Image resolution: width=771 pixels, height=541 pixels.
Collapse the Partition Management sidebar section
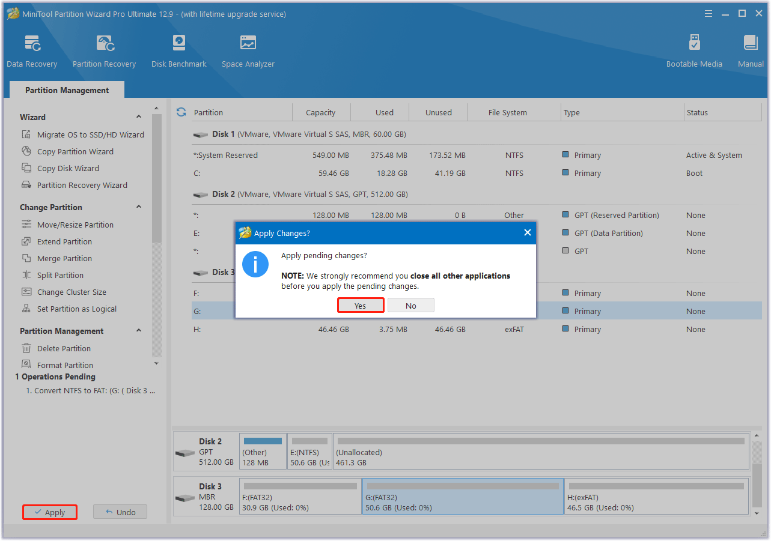(139, 331)
